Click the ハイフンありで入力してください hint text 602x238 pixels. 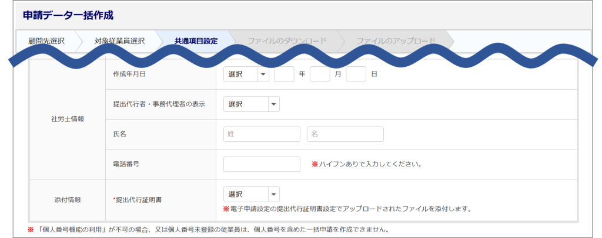click(370, 164)
